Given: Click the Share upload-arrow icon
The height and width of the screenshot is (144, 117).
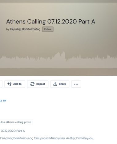Looking at the screenshot, I should 55,84.
